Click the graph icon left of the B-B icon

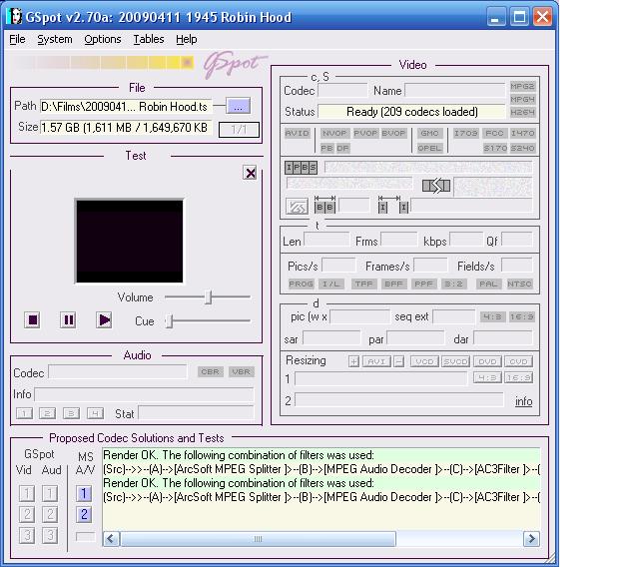coord(297,207)
